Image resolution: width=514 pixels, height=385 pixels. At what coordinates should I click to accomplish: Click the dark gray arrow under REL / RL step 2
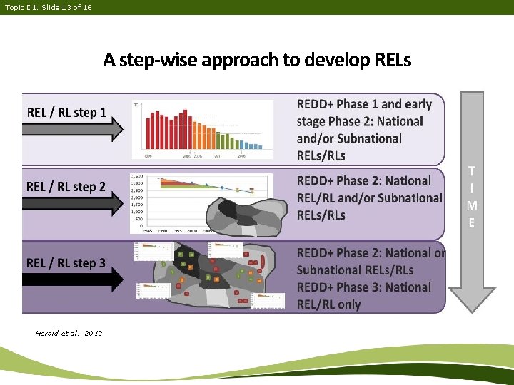tap(73, 204)
